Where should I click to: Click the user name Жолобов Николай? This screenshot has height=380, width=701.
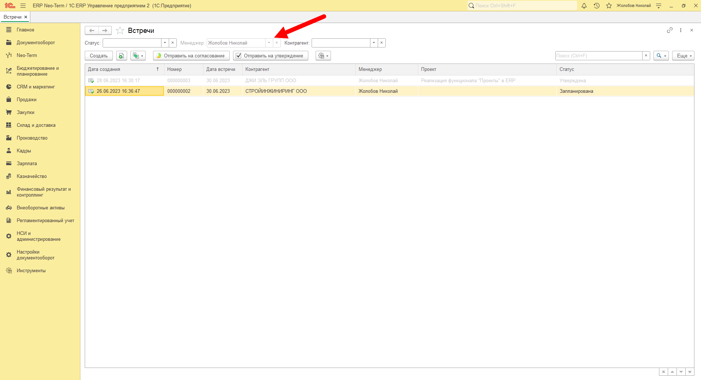[x=633, y=5]
